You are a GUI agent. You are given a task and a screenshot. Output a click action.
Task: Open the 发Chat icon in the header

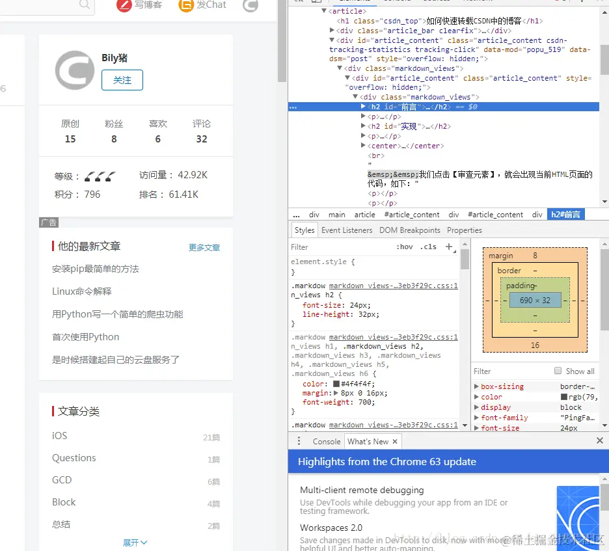pyautogui.click(x=184, y=6)
